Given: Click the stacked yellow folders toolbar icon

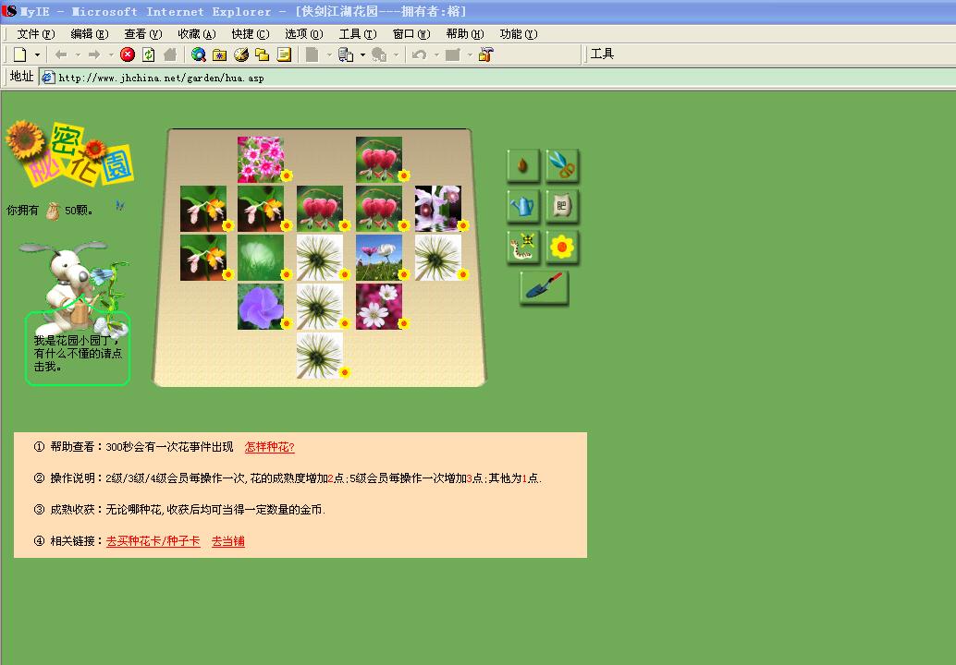Looking at the screenshot, I should [263, 54].
